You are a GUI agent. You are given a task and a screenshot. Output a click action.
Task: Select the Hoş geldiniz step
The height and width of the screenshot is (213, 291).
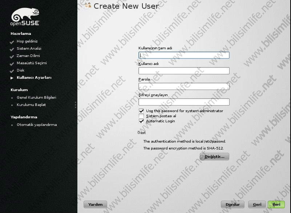[27, 41]
